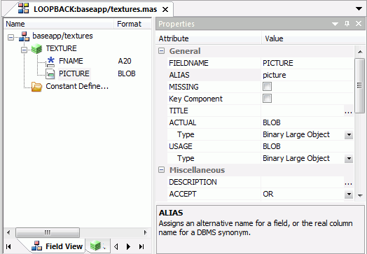Select the PICTURE field icon

(x=50, y=74)
